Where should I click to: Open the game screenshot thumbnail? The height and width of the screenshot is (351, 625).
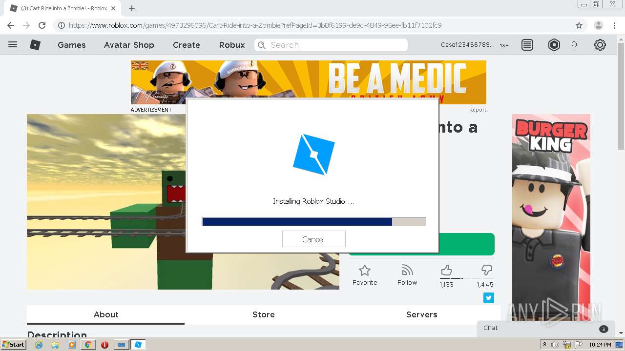[183, 202]
